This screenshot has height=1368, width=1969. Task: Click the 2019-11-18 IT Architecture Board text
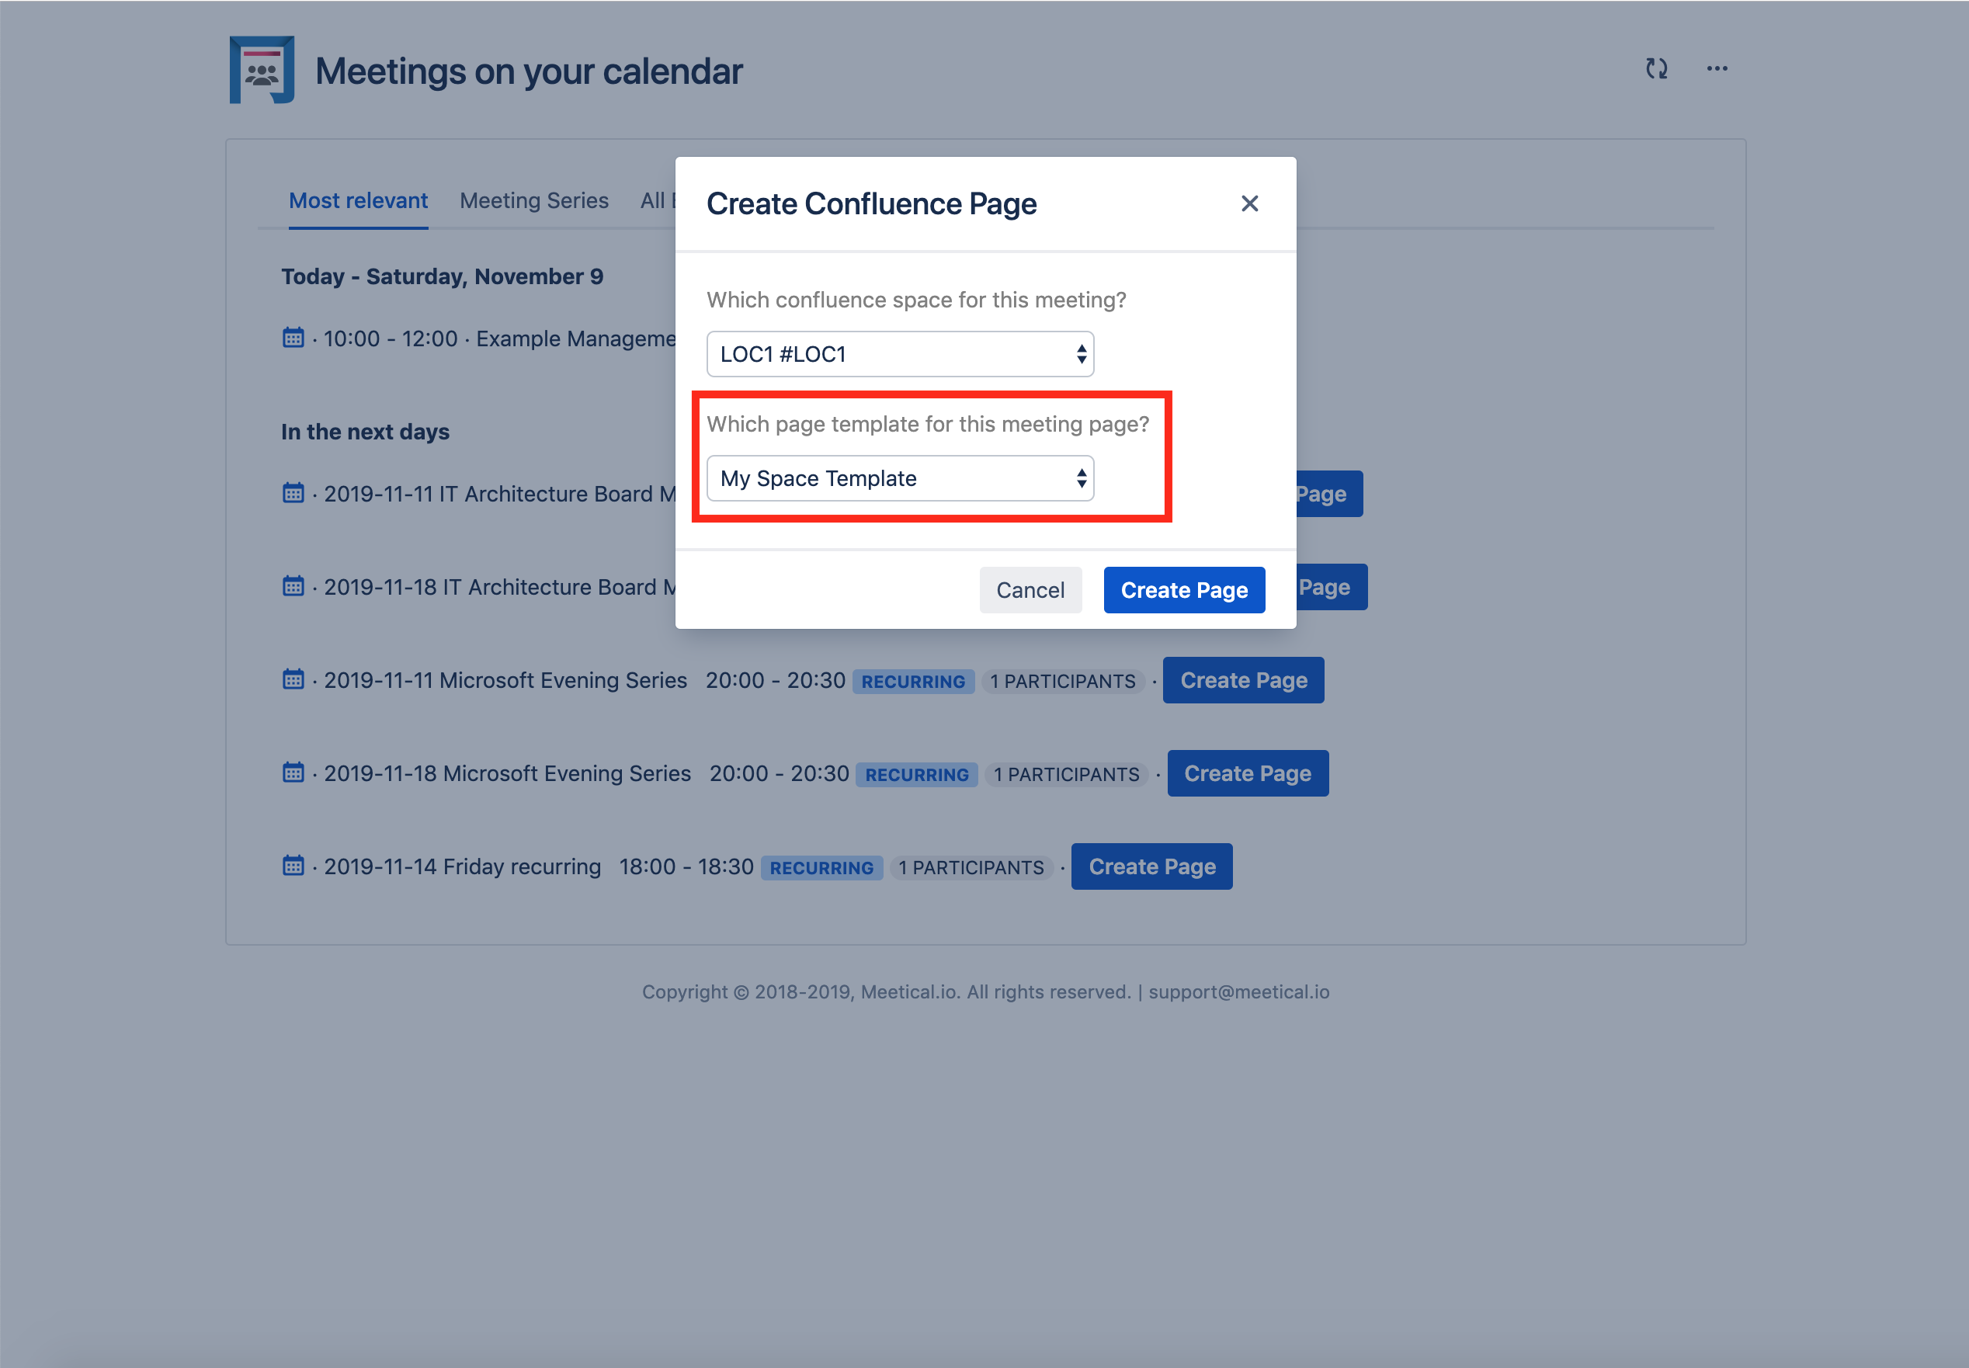[x=500, y=587]
